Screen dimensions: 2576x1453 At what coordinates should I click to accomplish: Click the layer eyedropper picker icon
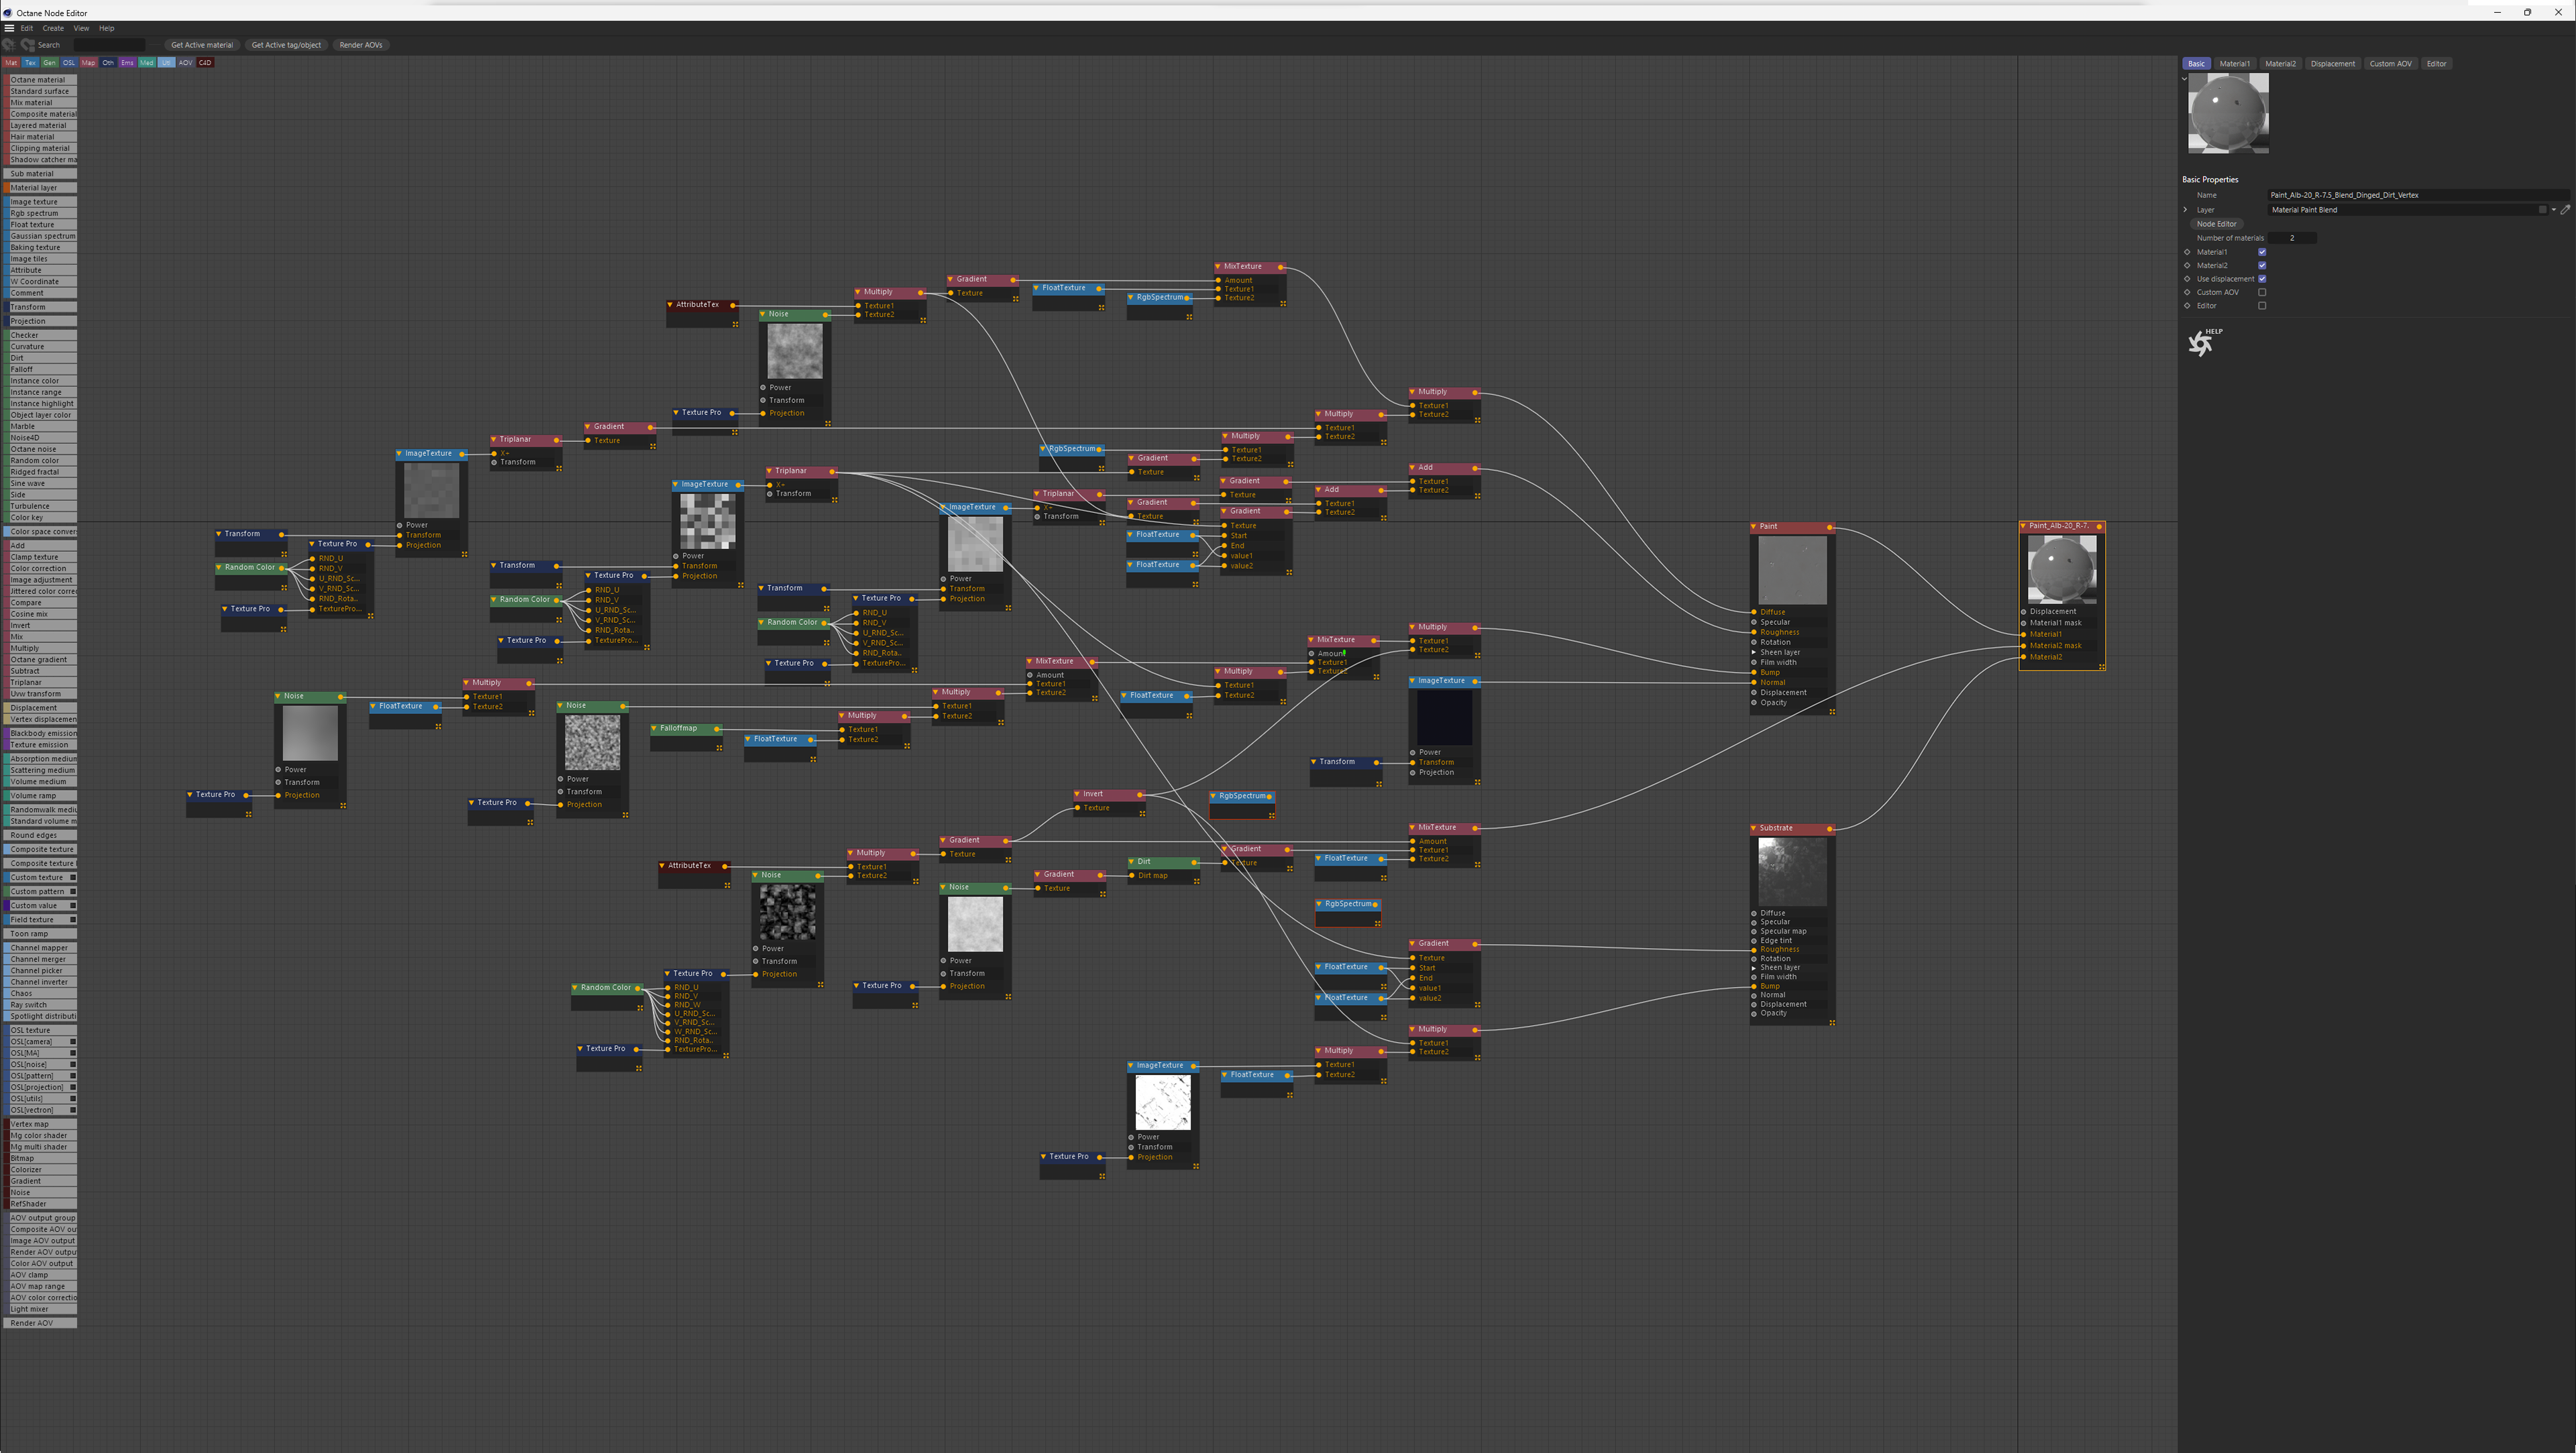pos(2565,210)
